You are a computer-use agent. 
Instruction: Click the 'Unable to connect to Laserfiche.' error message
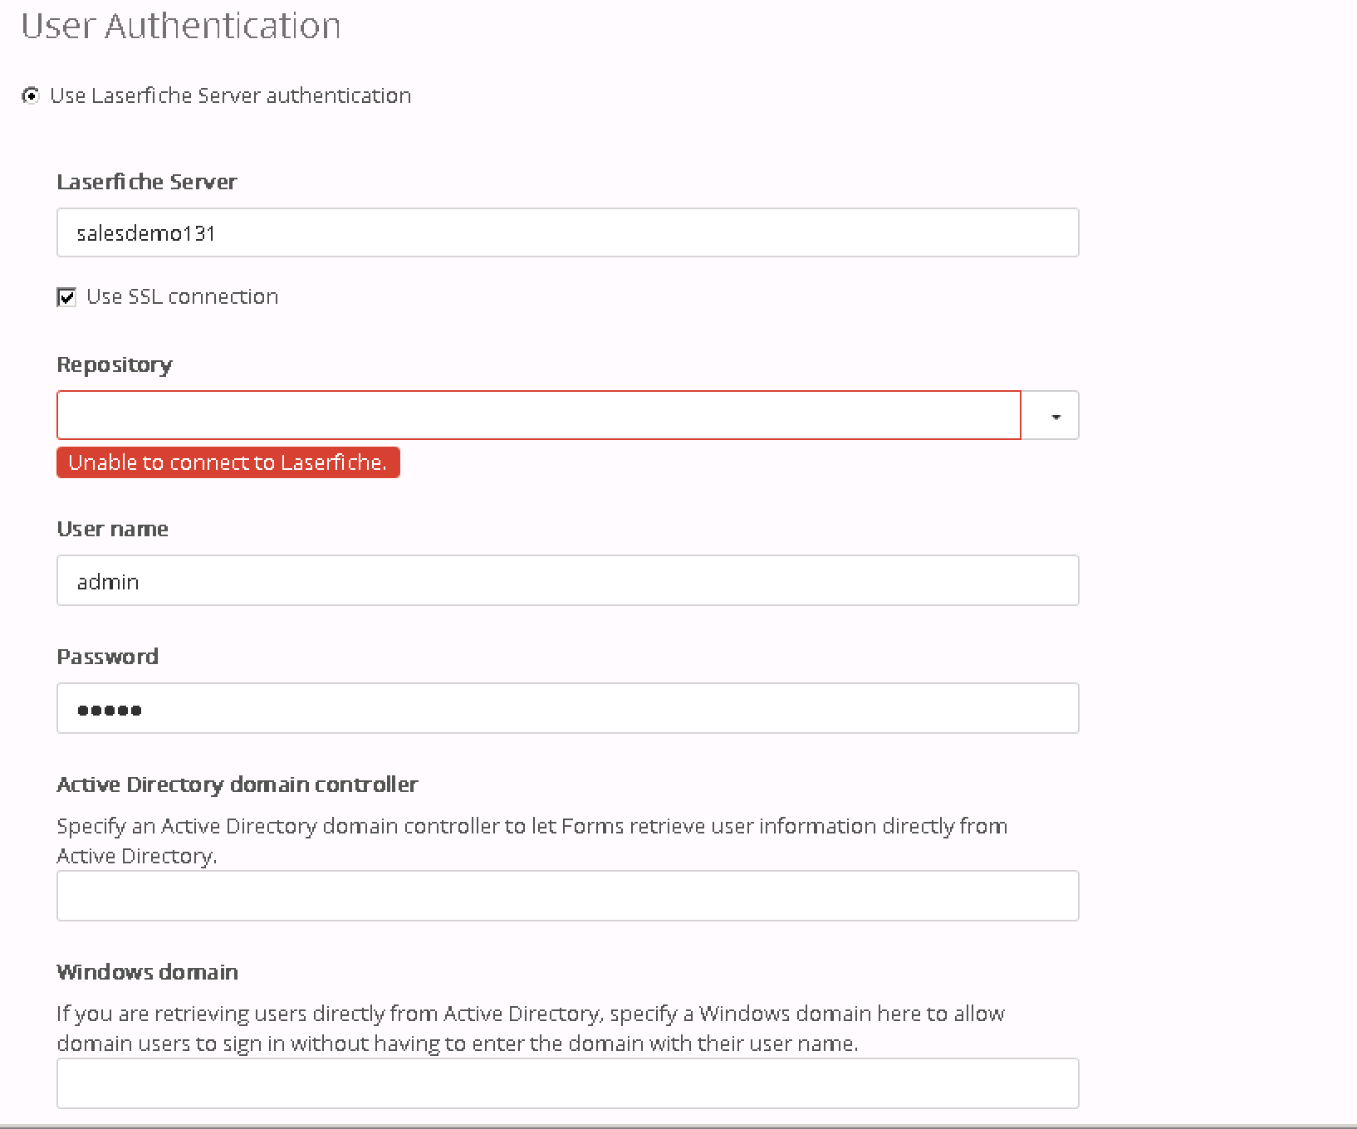coord(228,462)
